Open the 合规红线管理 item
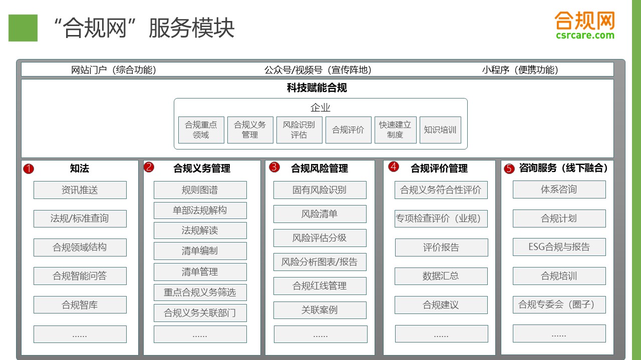641x360 pixels. click(320, 286)
